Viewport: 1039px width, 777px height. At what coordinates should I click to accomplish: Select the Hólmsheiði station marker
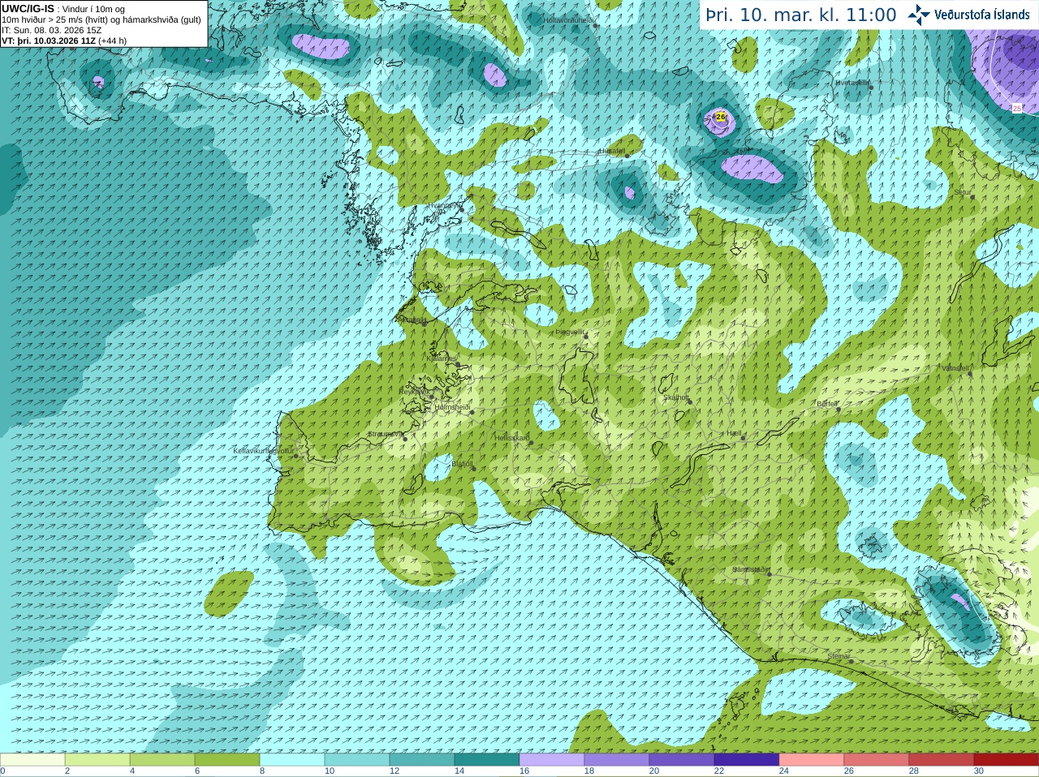click(472, 412)
